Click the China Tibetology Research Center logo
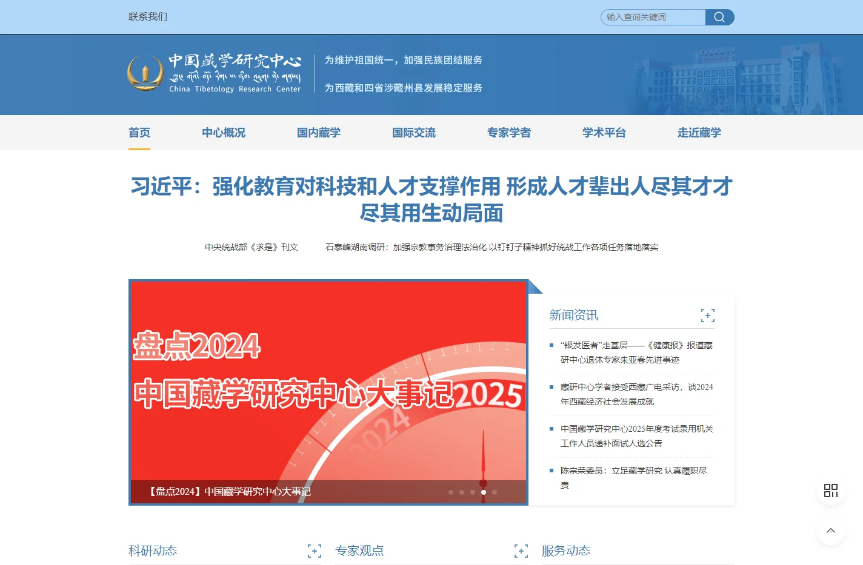The width and height of the screenshot is (863, 565). (215, 73)
